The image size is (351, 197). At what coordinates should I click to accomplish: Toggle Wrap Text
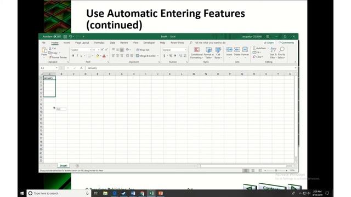(x=143, y=50)
